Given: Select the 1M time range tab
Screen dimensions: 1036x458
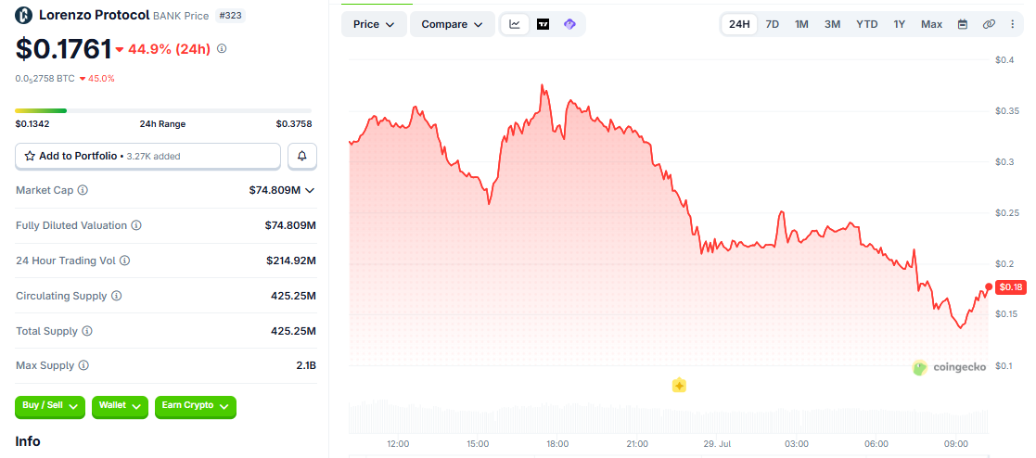Looking at the screenshot, I should [x=801, y=24].
